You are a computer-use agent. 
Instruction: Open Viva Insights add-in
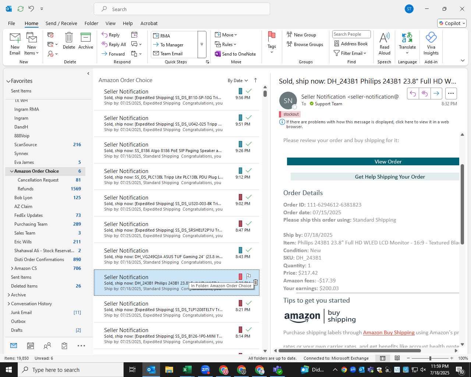pyautogui.click(x=431, y=43)
